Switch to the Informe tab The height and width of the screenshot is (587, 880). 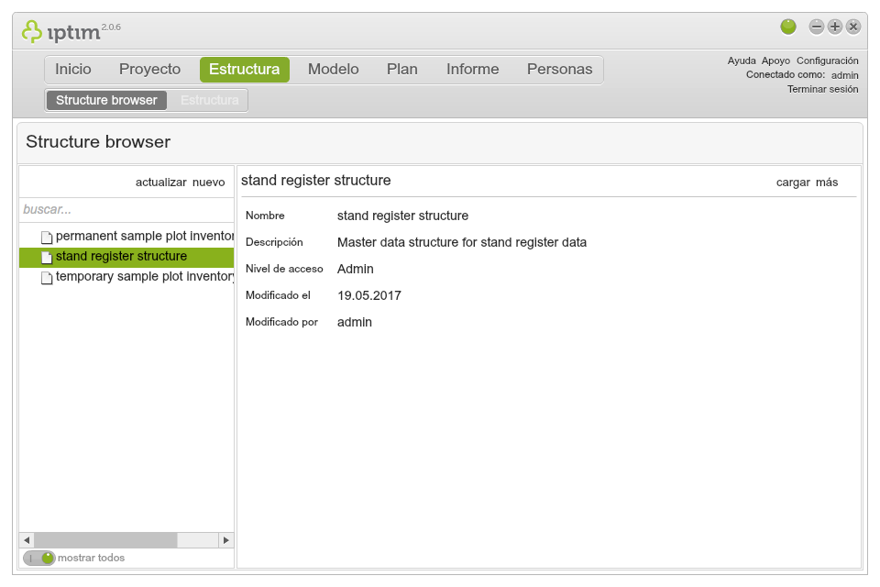point(472,69)
